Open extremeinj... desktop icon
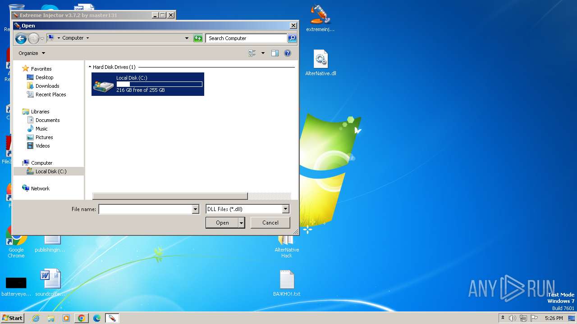577x324 pixels. click(321, 18)
